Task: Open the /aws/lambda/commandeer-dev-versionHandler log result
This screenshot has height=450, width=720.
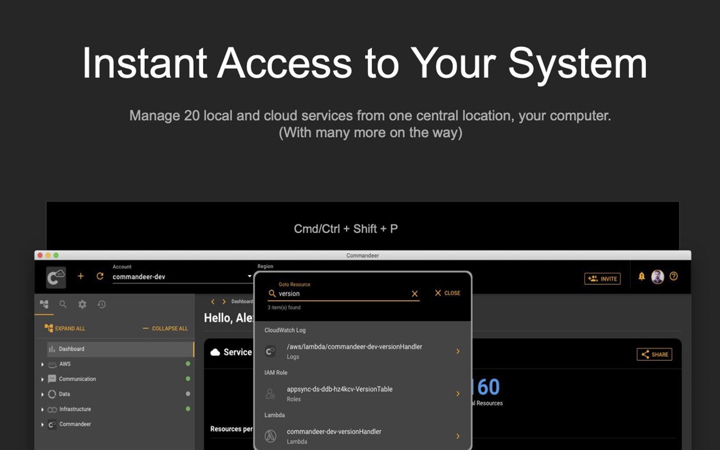Action: point(363,351)
